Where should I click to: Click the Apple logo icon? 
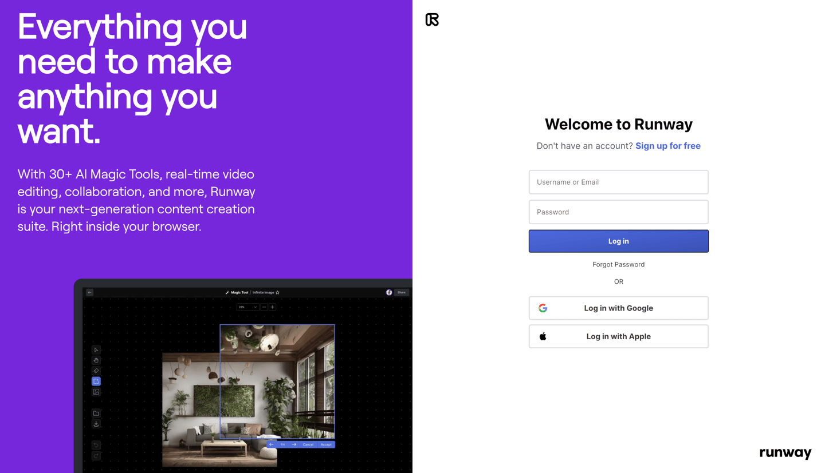tap(543, 337)
